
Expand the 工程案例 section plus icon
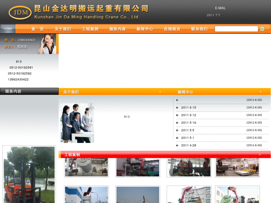(x=259, y=155)
